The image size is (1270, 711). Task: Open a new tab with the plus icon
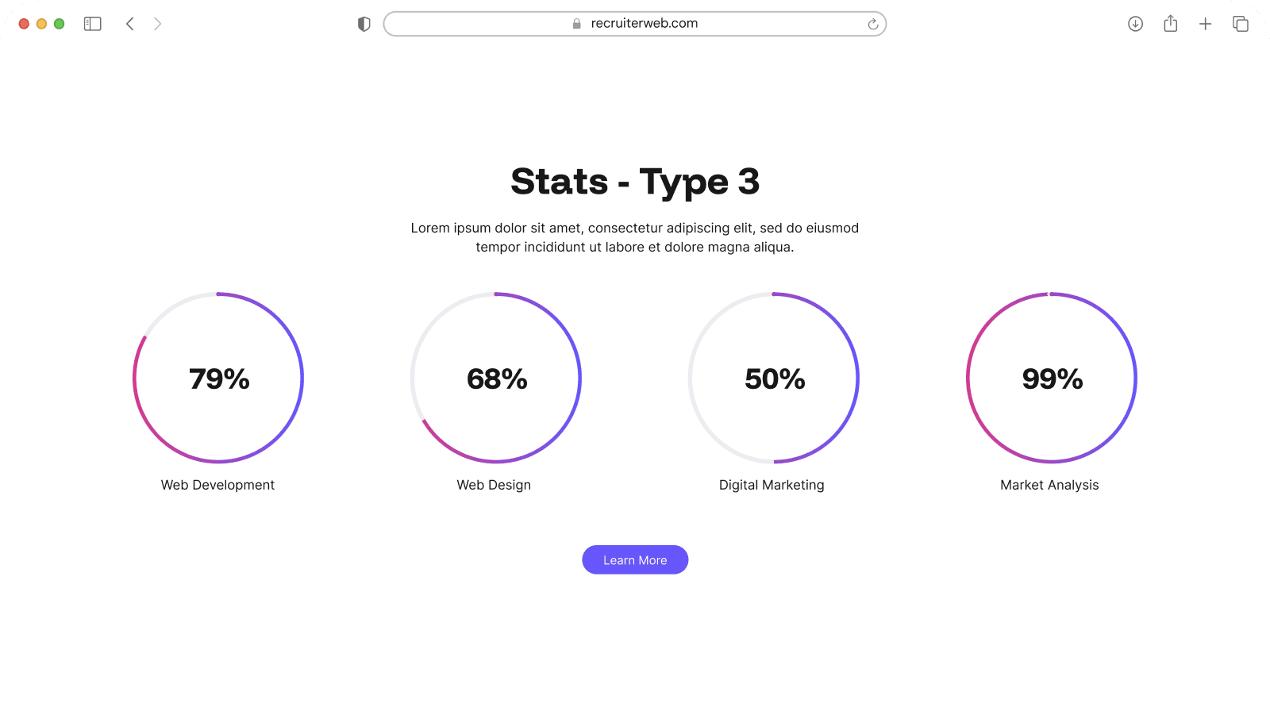[1205, 23]
